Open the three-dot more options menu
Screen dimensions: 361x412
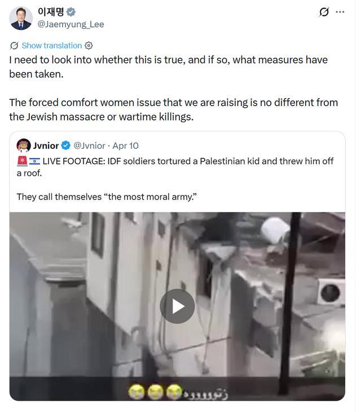[x=340, y=12]
